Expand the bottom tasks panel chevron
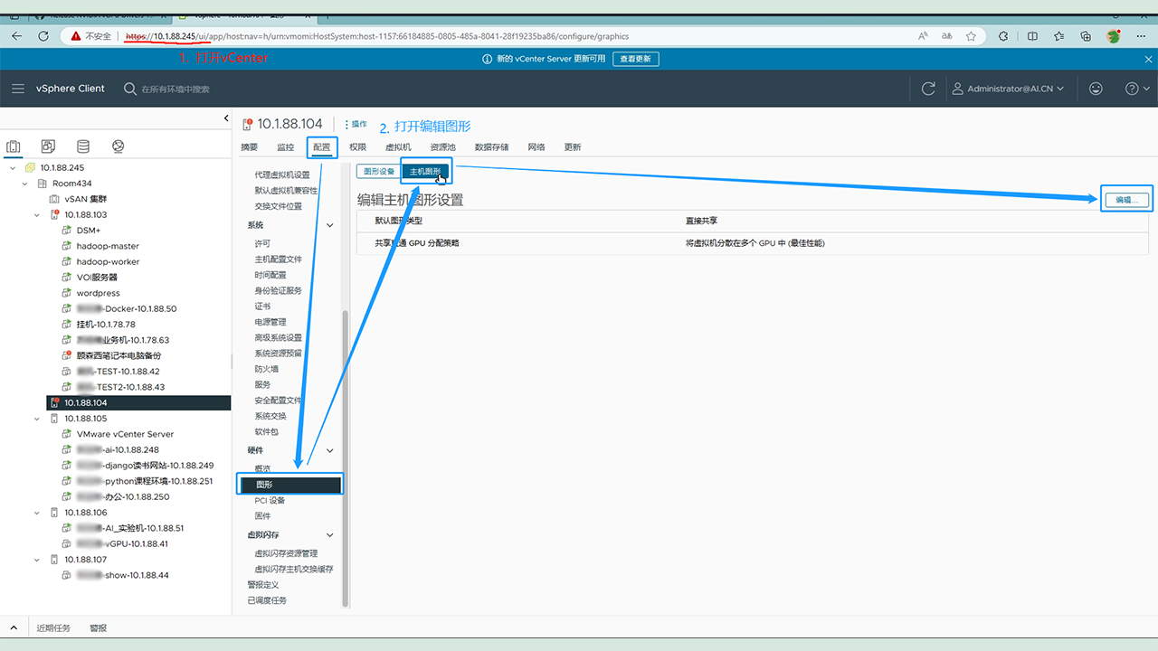Viewport: 1158px width, 651px height. click(14, 627)
